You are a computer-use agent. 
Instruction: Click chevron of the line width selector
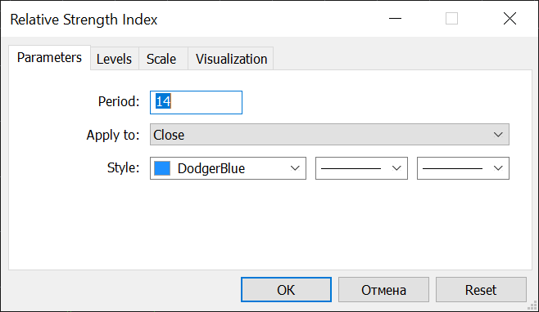[x=498, y=168]
